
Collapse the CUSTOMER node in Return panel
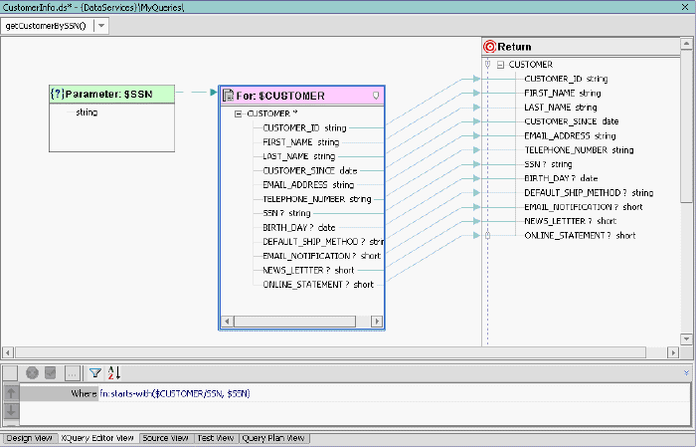pyautogui.click(x=500, y=65)
